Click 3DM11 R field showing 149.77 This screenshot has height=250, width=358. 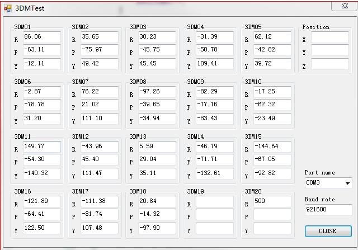42,147
